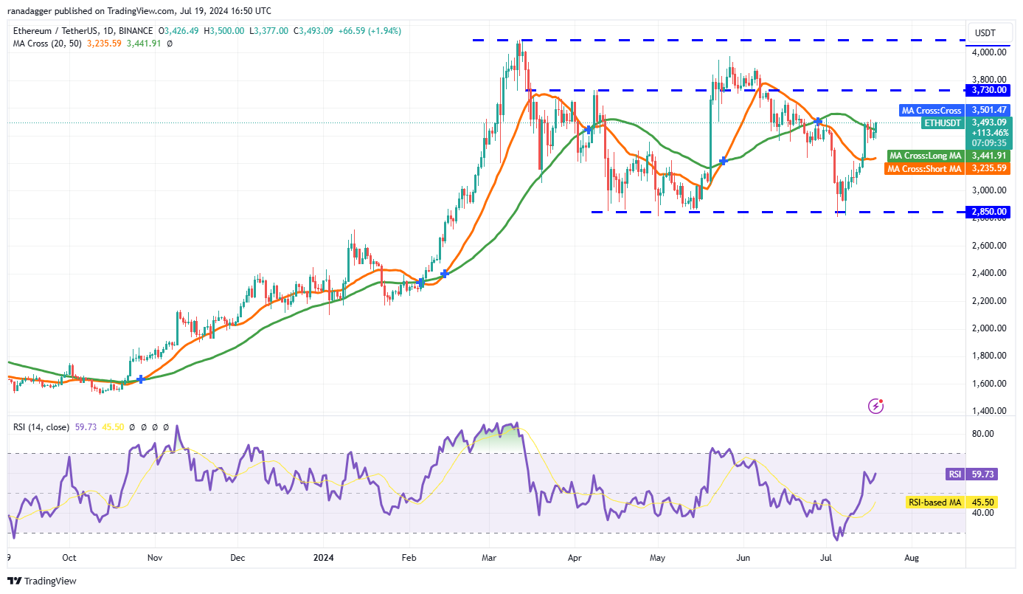Click the 07:09:35 bar countdown timer
The image size is (1023, 594).
[x=989, y=144]
